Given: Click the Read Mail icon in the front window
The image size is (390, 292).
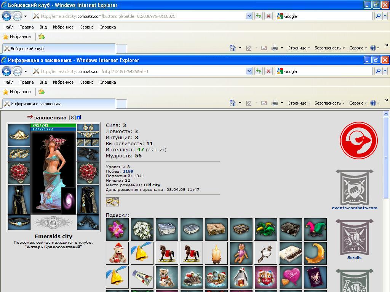Looking at the screenshot, I should (x=264, y=103).
